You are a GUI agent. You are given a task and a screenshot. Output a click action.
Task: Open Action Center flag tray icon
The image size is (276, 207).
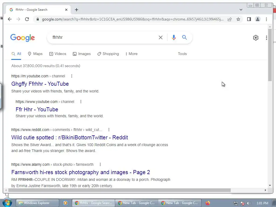[242, 203]
